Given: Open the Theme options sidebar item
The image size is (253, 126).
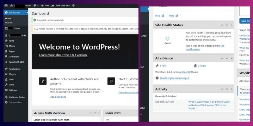Looking at the screenshot, I should point(16,28).
